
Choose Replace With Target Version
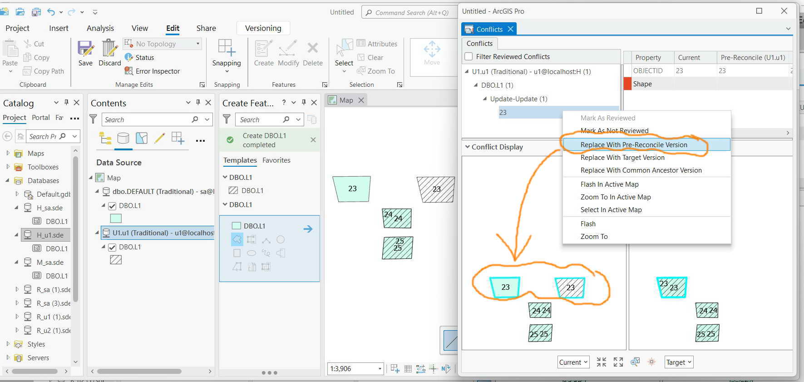(646, 158)
